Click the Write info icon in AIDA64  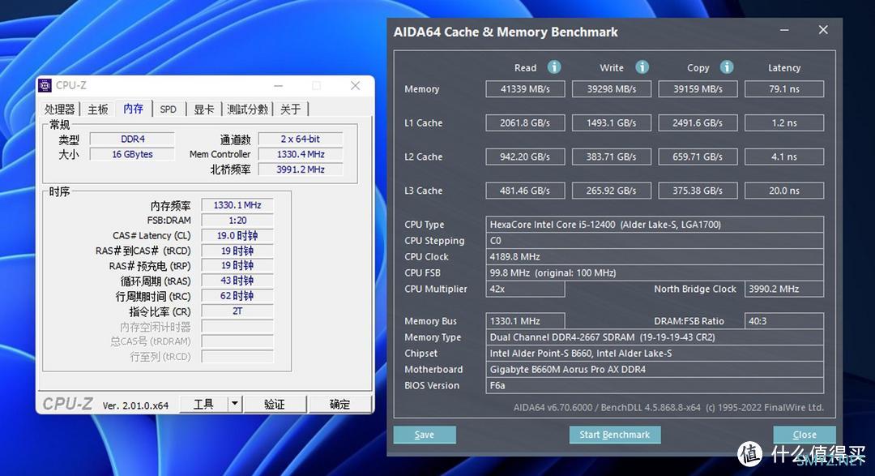coord(642,67)
